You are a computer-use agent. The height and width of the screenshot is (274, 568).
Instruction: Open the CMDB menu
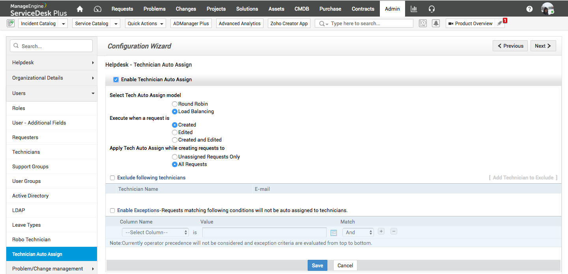tap(301, 9)
